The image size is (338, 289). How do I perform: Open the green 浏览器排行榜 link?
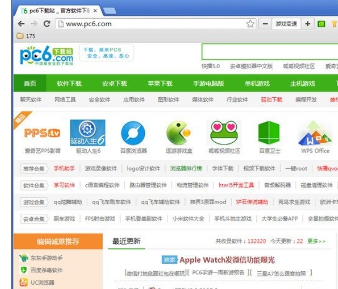click(x=186, y=169)
